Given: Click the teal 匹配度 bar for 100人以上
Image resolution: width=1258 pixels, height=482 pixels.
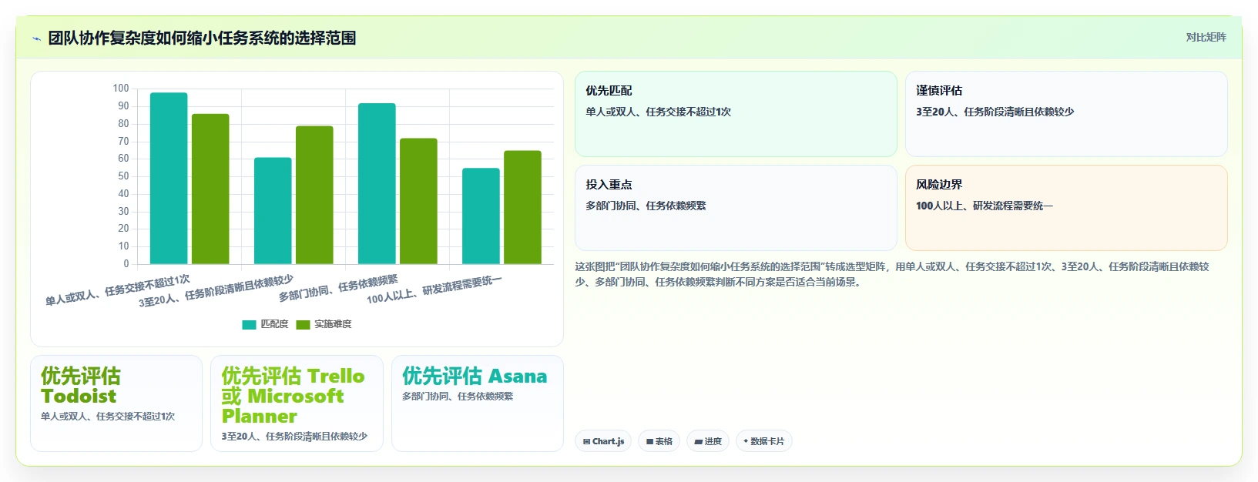Looking at the screenshot, I should tap(481, 216).
